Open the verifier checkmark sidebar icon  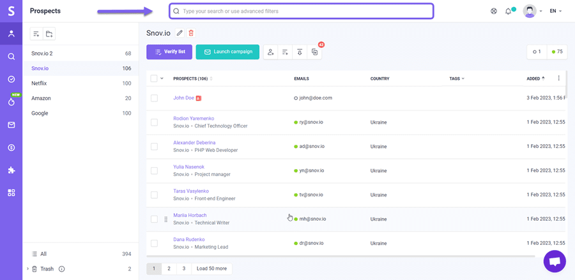tap(11, 79)
